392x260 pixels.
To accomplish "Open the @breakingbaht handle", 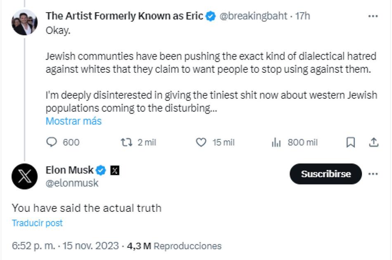I will (x=253, y=16).
